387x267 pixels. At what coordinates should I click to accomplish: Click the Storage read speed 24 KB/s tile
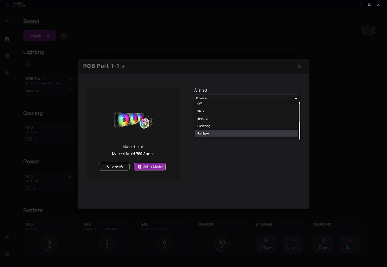[266, 244]
